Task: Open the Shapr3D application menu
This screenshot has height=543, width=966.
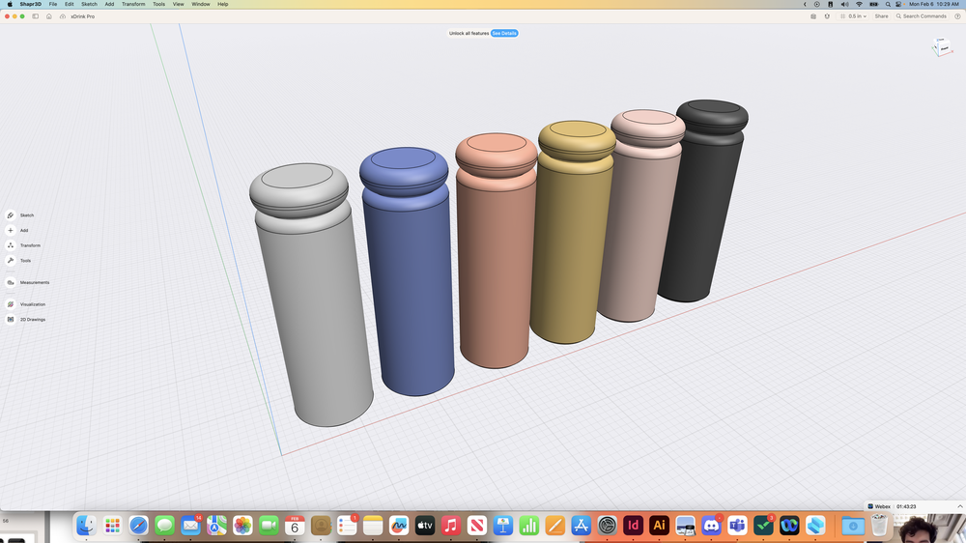Action: [x=30, y=4]
